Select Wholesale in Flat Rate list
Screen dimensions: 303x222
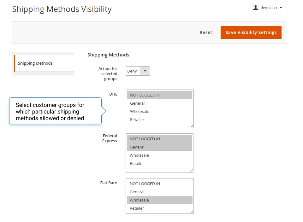[160, 200]
